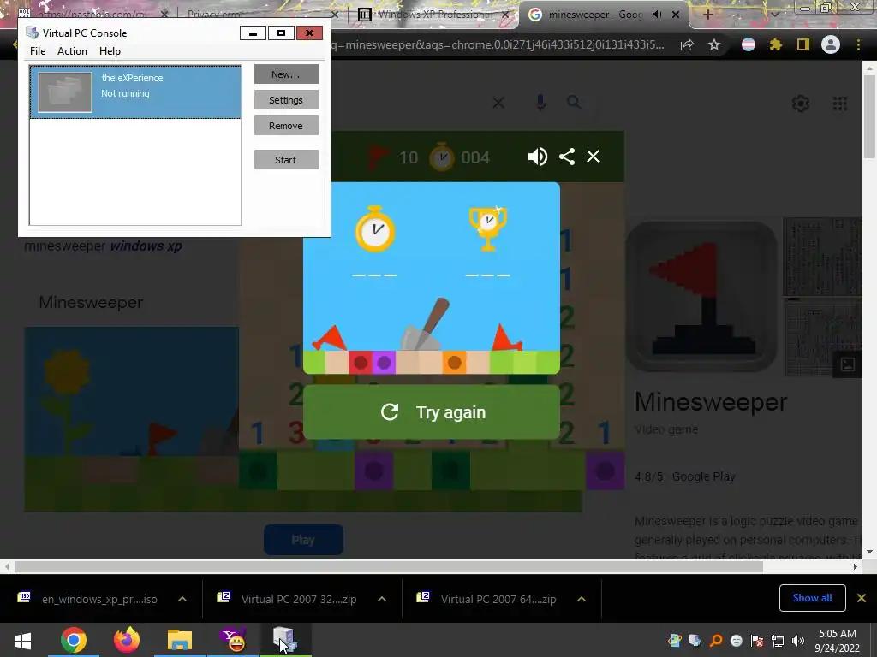Click the address bar URL
The height and width of the screenshot is (657, 877).
click(x=498, y=44)
